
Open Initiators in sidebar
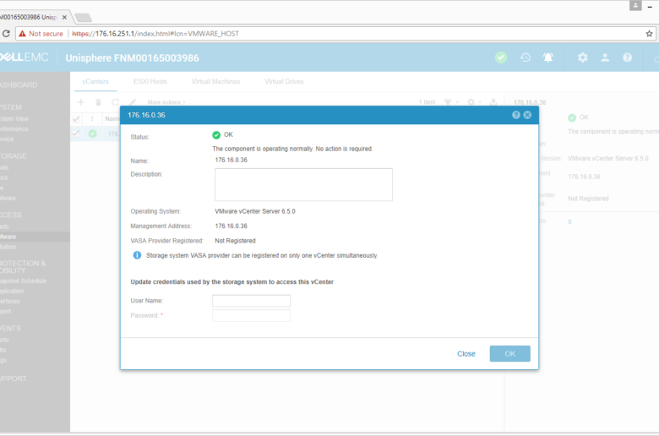point(8,247)
